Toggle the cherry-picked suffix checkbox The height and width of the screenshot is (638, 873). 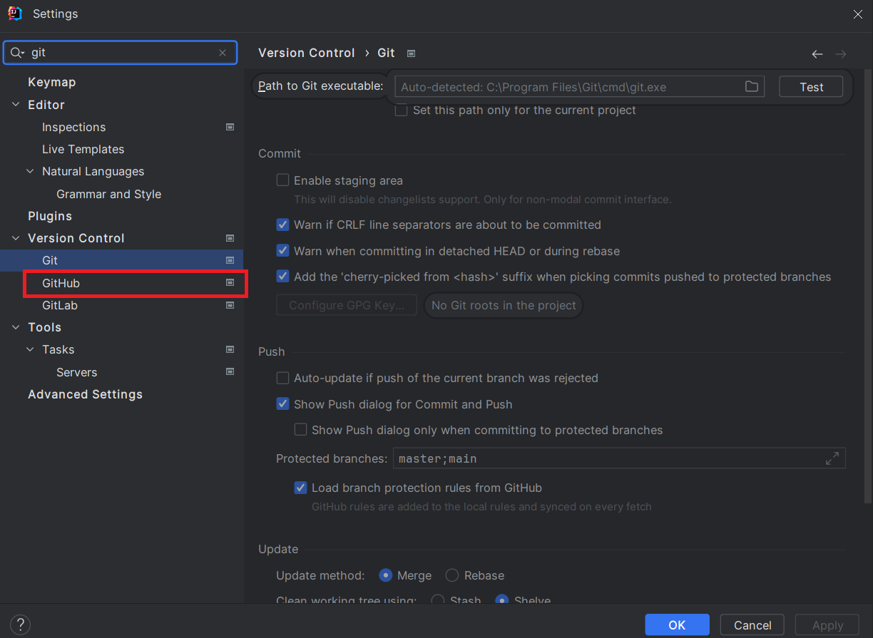pyautogui.click(x=282, y=277)
